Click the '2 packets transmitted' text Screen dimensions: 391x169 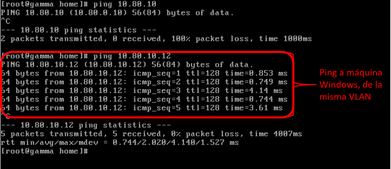pos(52,39)
